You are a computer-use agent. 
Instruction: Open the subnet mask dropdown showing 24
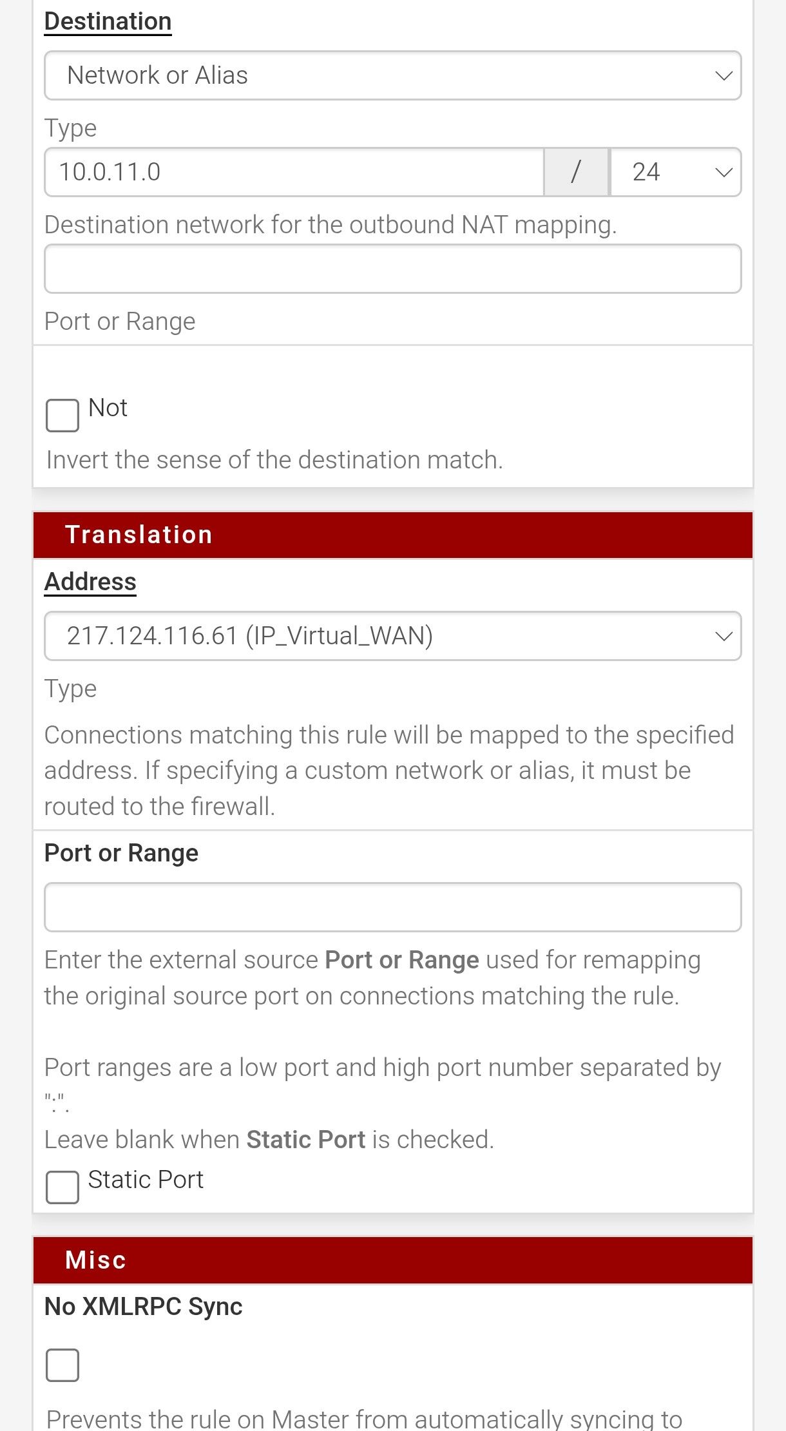[x=675, y=172]
